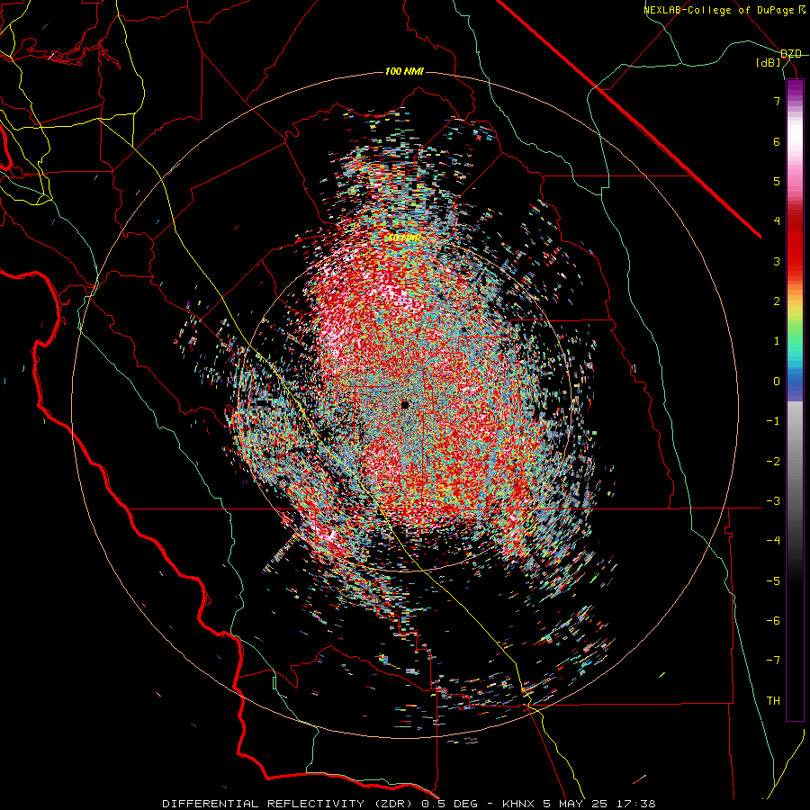The height and width of the screenshot is (810, 810).
Task: Click the '2' tick label on the scale
Action: coord(777,301)
